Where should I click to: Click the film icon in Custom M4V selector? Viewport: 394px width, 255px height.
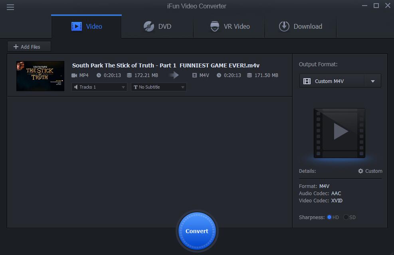[307, 81]
